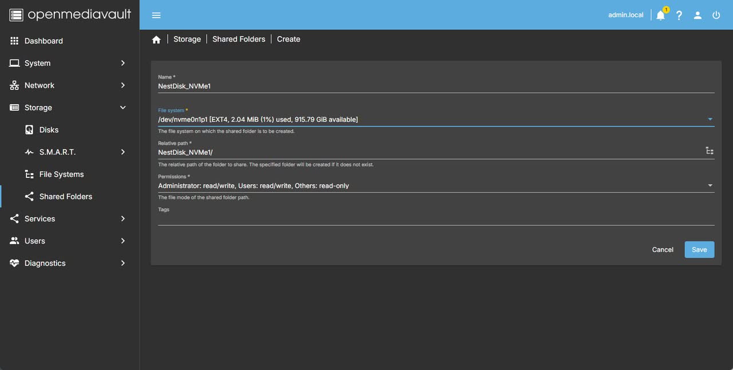The width and height of the screenshot is (733, 370).
Task: Open folder browser icon for Relative path
Action: (710, 151)
